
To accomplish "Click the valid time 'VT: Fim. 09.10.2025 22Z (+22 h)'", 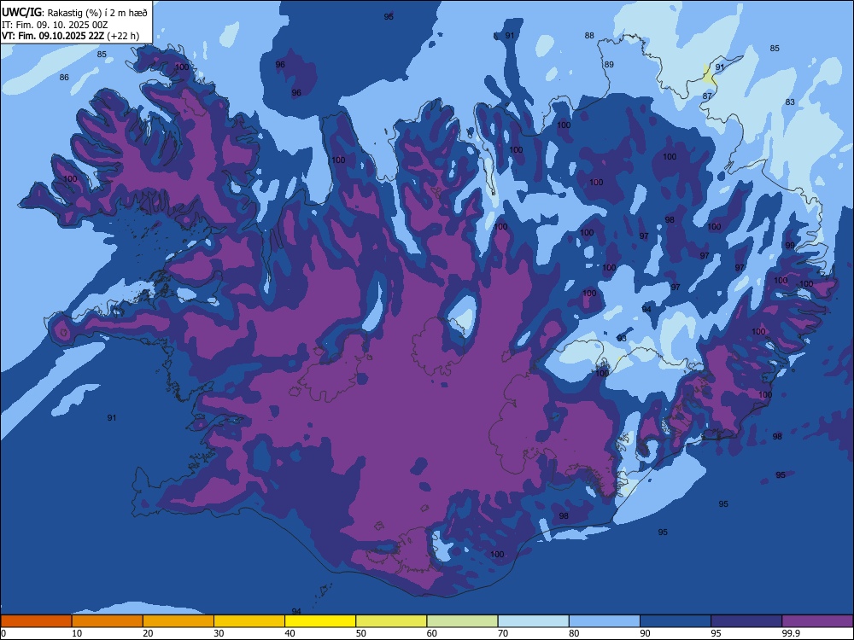I will (70, 37).
